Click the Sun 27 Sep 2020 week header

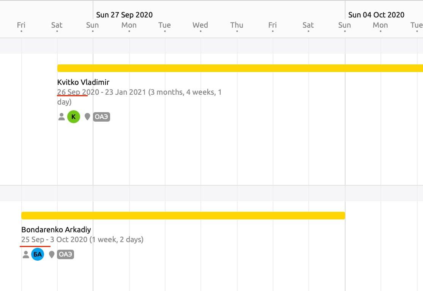(x=124, y=15)
